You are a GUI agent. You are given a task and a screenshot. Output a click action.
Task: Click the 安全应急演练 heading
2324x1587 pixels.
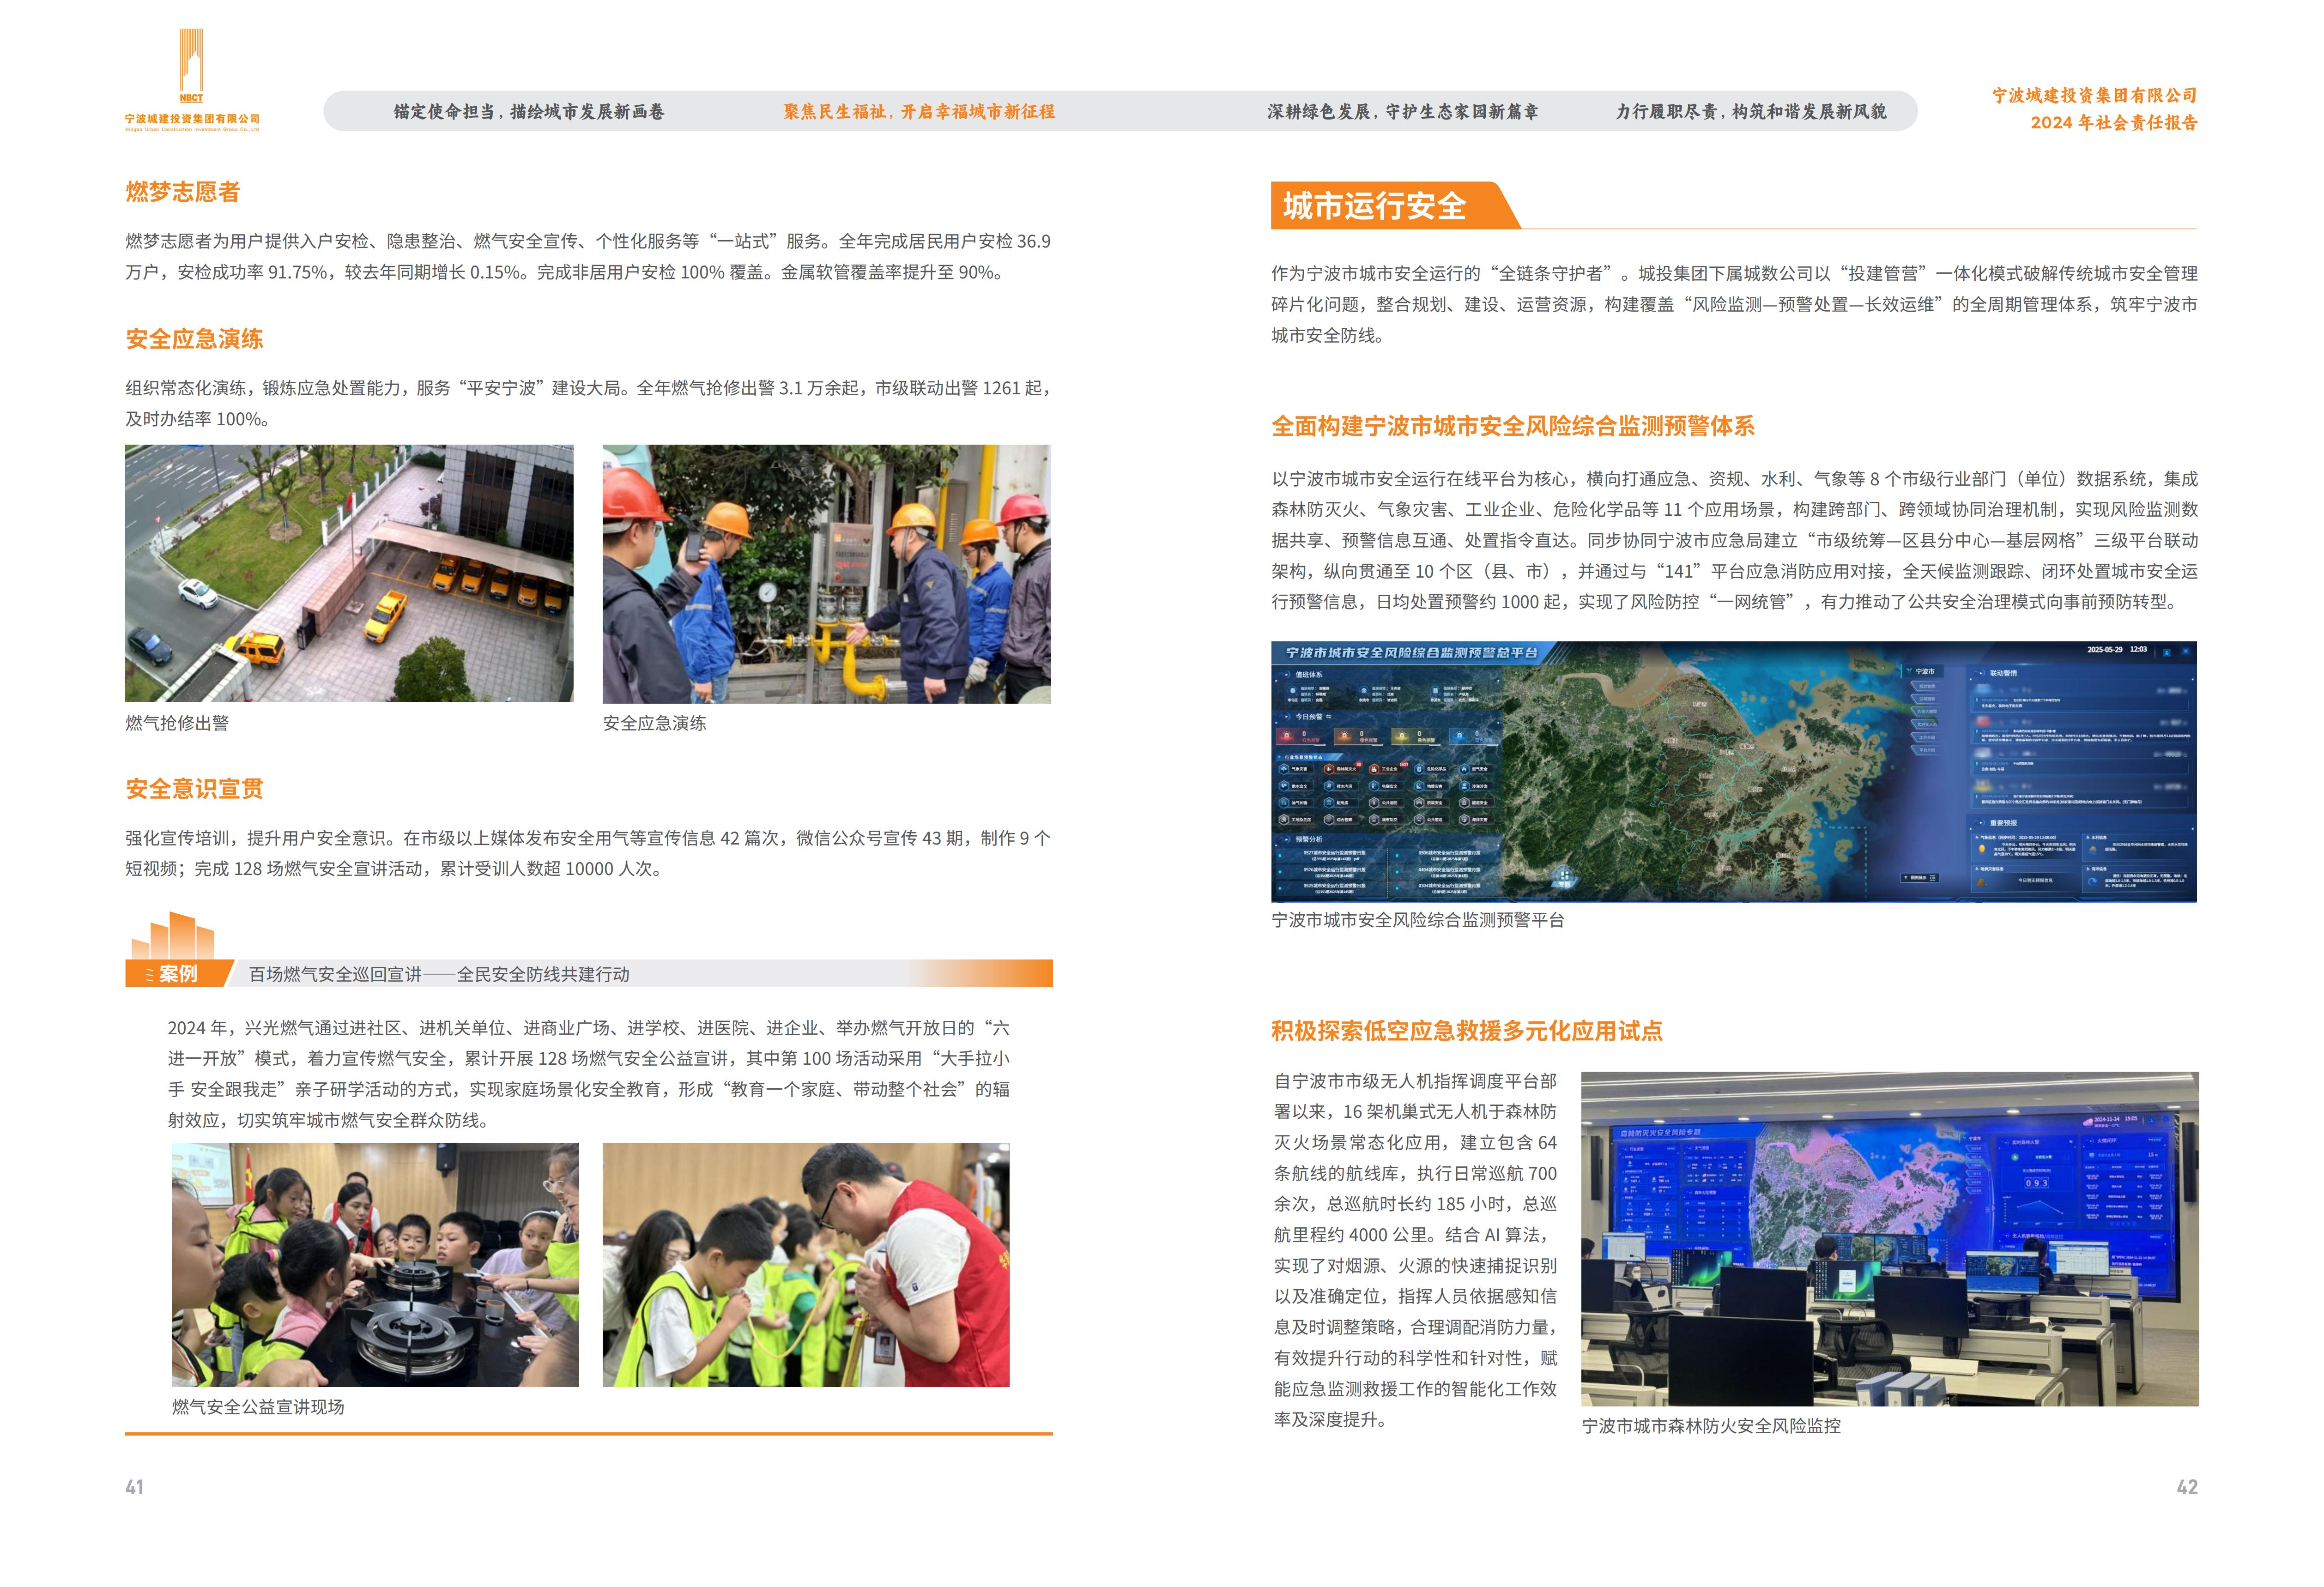195,339
